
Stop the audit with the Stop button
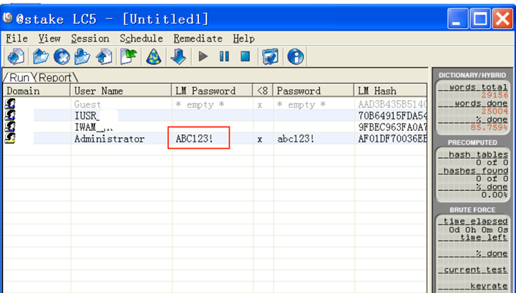point(245,56)
